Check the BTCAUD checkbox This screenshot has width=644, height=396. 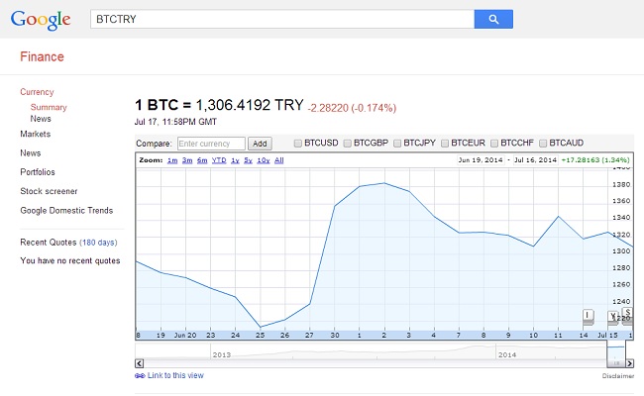543,144
